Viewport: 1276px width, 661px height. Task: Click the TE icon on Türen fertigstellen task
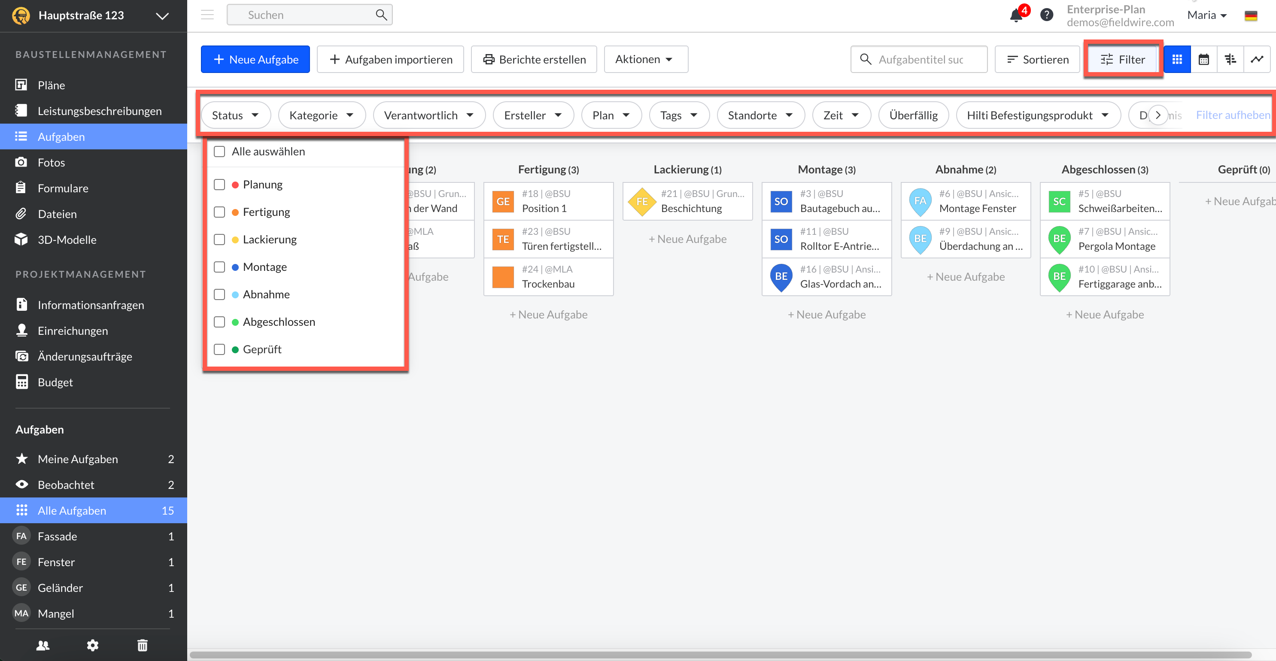pos(503,239)
